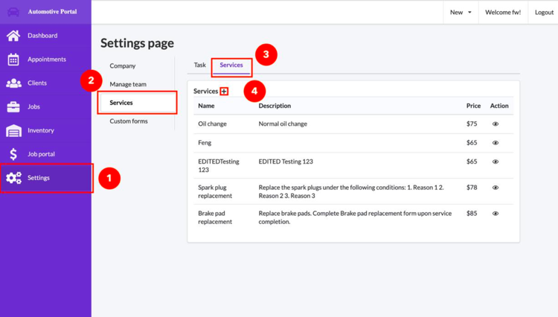Click the Settings gears icon

[x=13, y=178]
